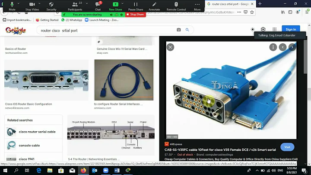Open Firefox library icon
Screen dimensions: 311x175
pos(283,12)
